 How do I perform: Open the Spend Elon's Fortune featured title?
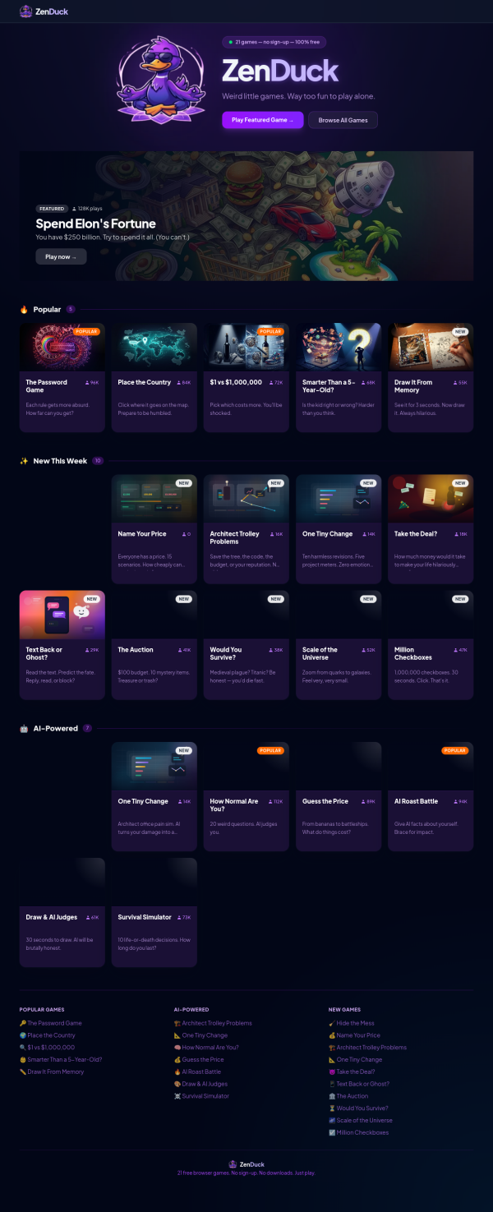click(x=95, y=224)
